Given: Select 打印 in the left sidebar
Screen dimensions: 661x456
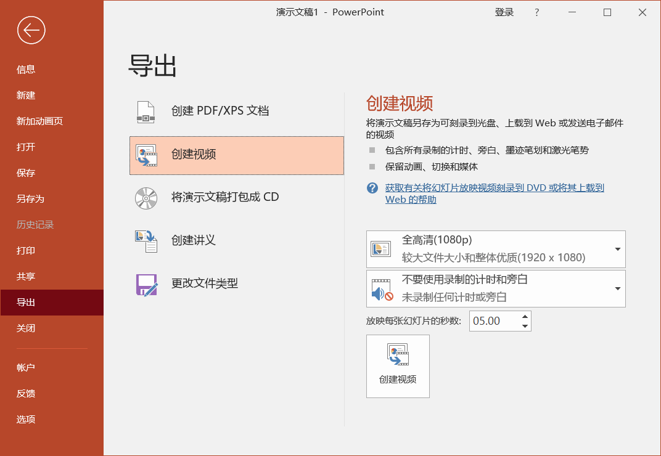Looking at the screenshot, I should (x=25, y=250).
